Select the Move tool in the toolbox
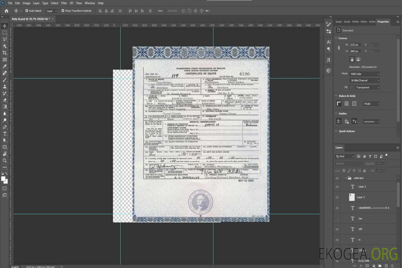The image size is (402, 268). [4, 26]
